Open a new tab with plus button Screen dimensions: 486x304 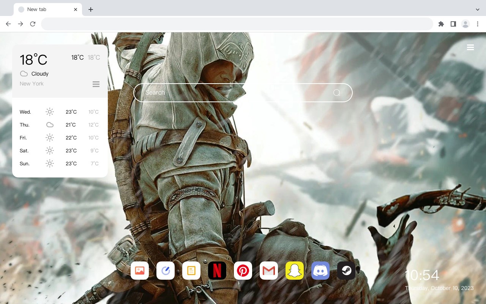tap(90, 9)
